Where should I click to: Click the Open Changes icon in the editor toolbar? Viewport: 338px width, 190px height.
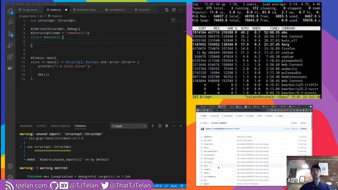click(x=167, y=9)
